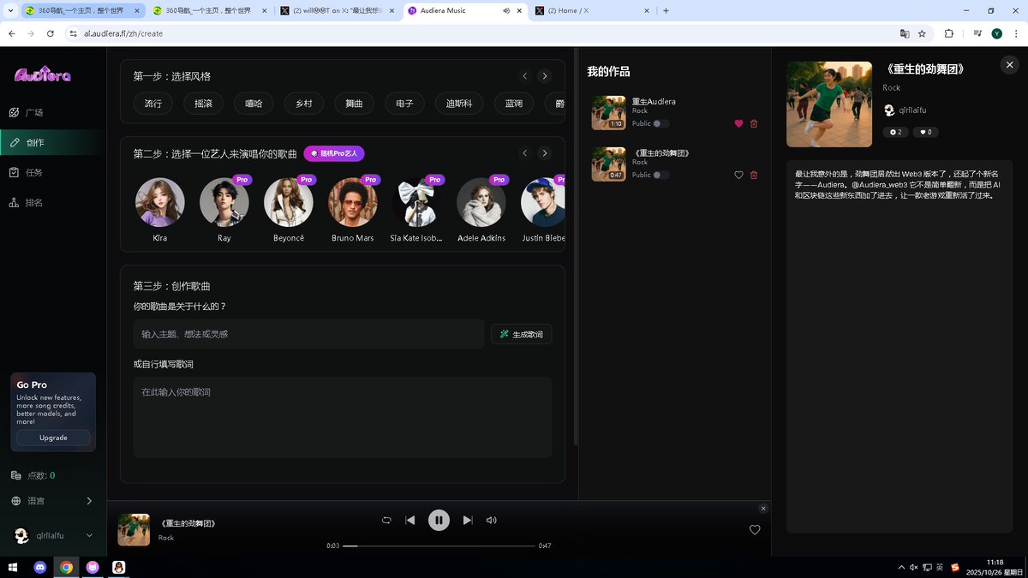Click the browser translate page icon
Viewport: 1028px width, 578px height.
pos(903,33)
